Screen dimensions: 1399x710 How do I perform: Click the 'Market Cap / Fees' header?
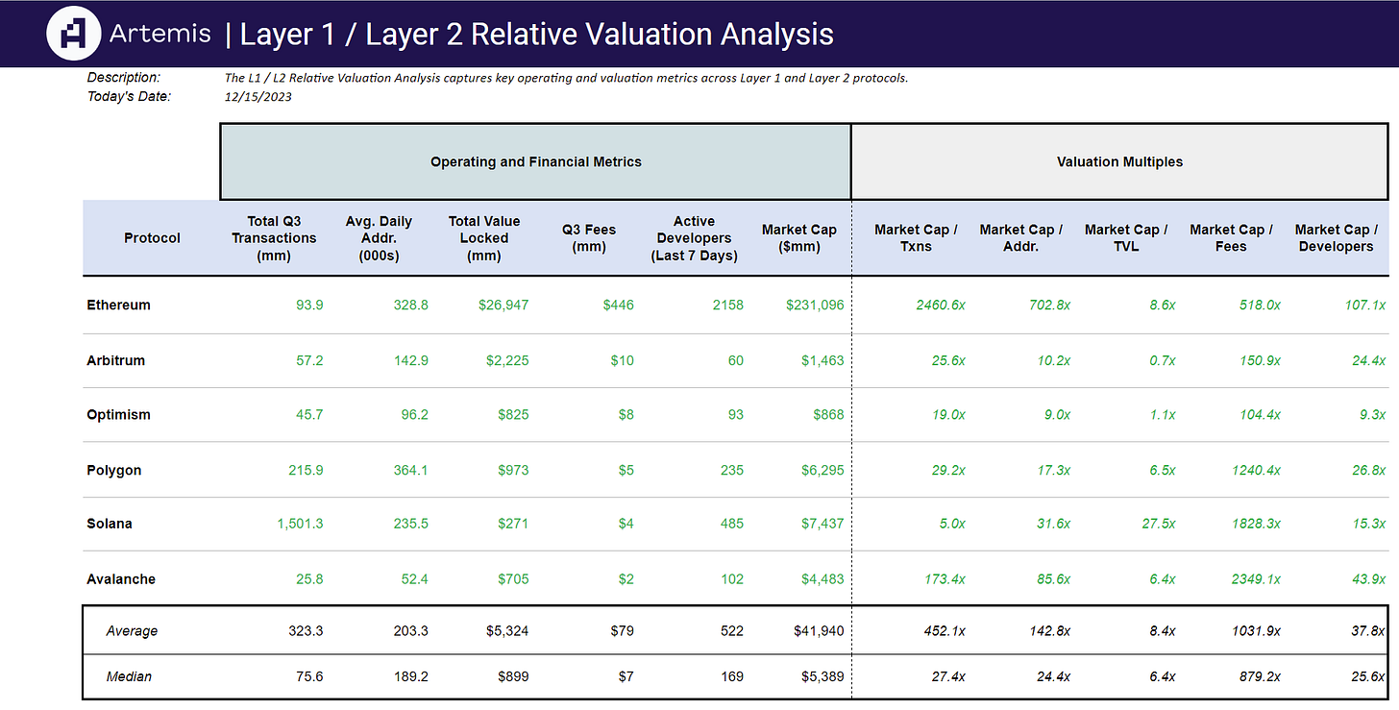coord(1231,237)
